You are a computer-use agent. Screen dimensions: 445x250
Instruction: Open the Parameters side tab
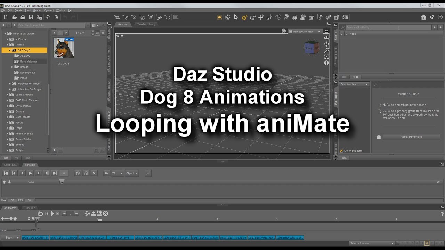pyautogui.click(x=336, y=97)
